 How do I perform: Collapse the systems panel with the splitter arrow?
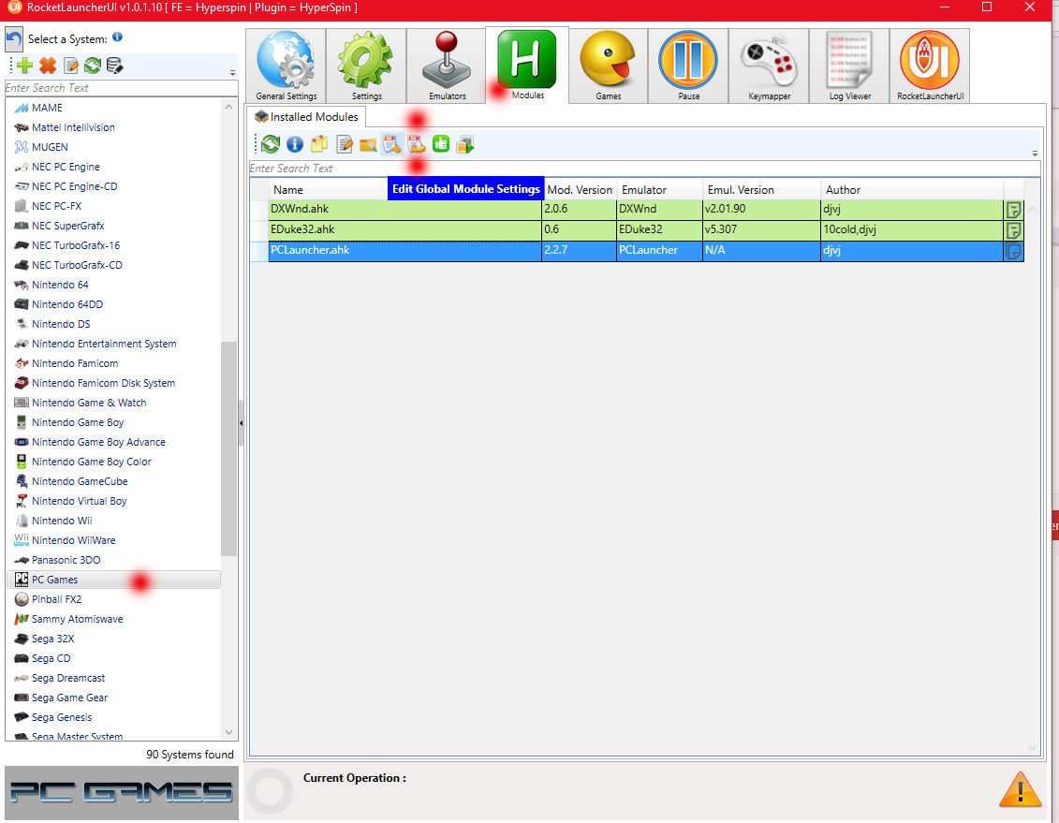(242, 424)
